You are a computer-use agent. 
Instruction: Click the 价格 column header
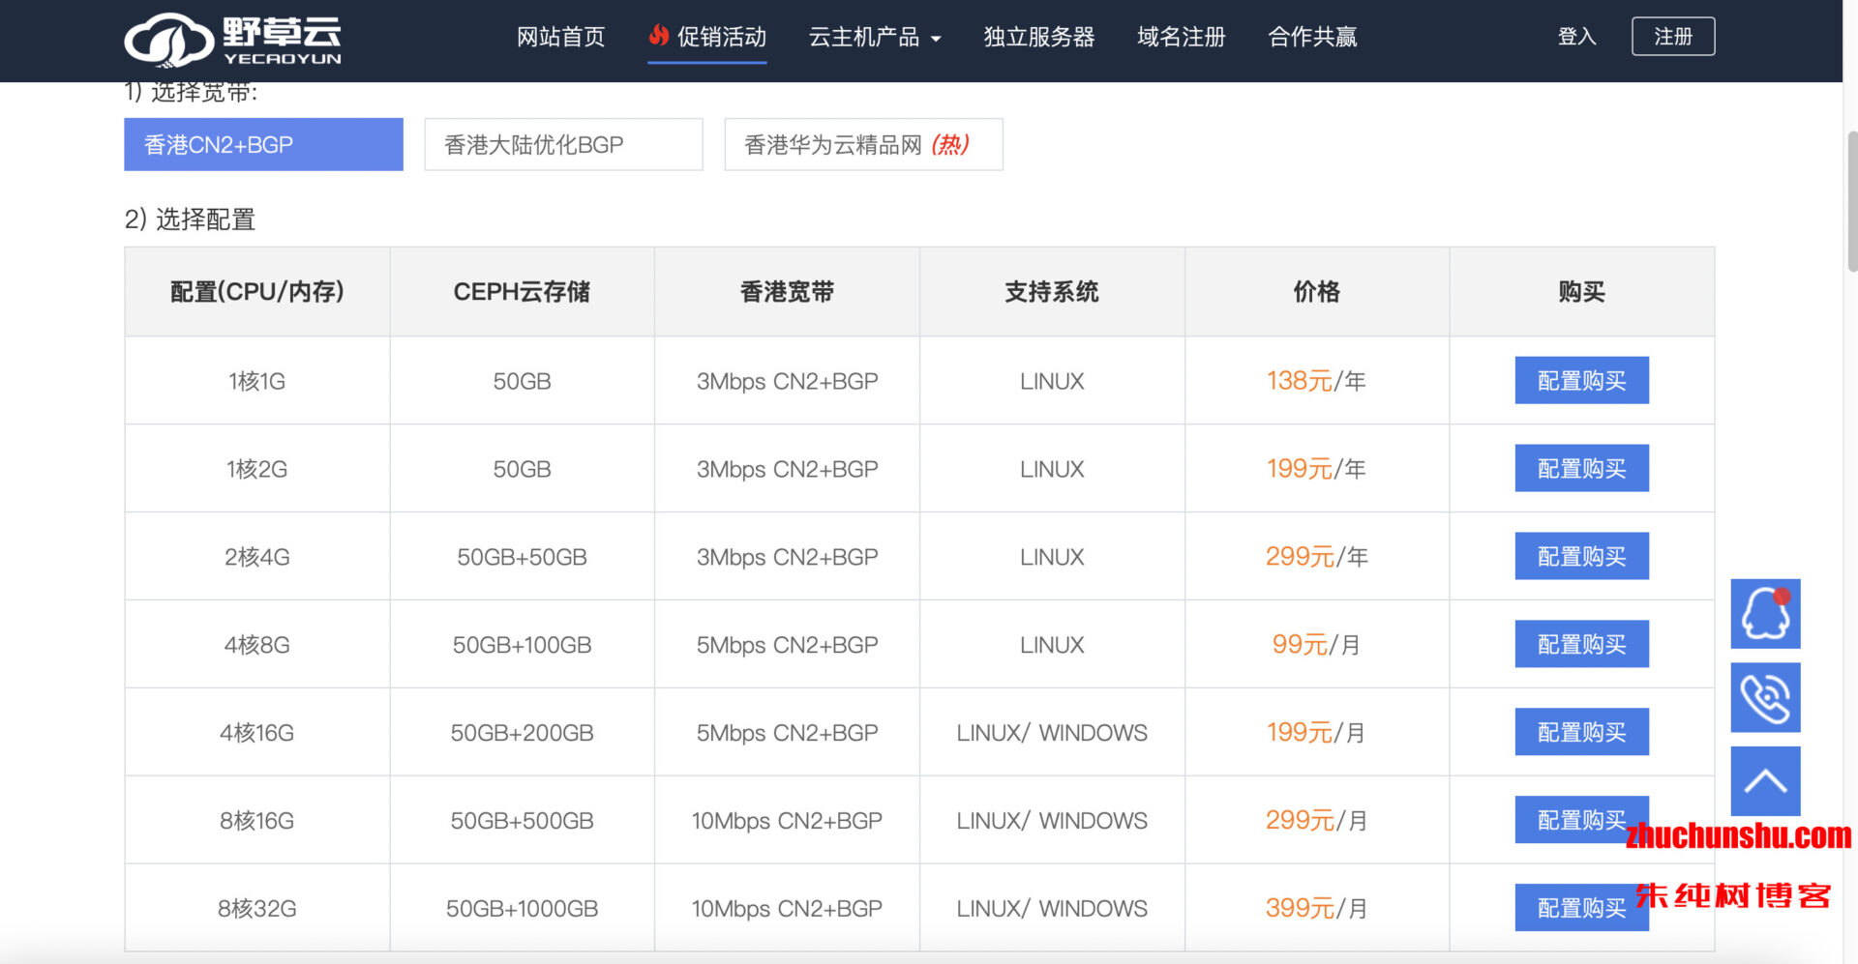click(1316, 292)
